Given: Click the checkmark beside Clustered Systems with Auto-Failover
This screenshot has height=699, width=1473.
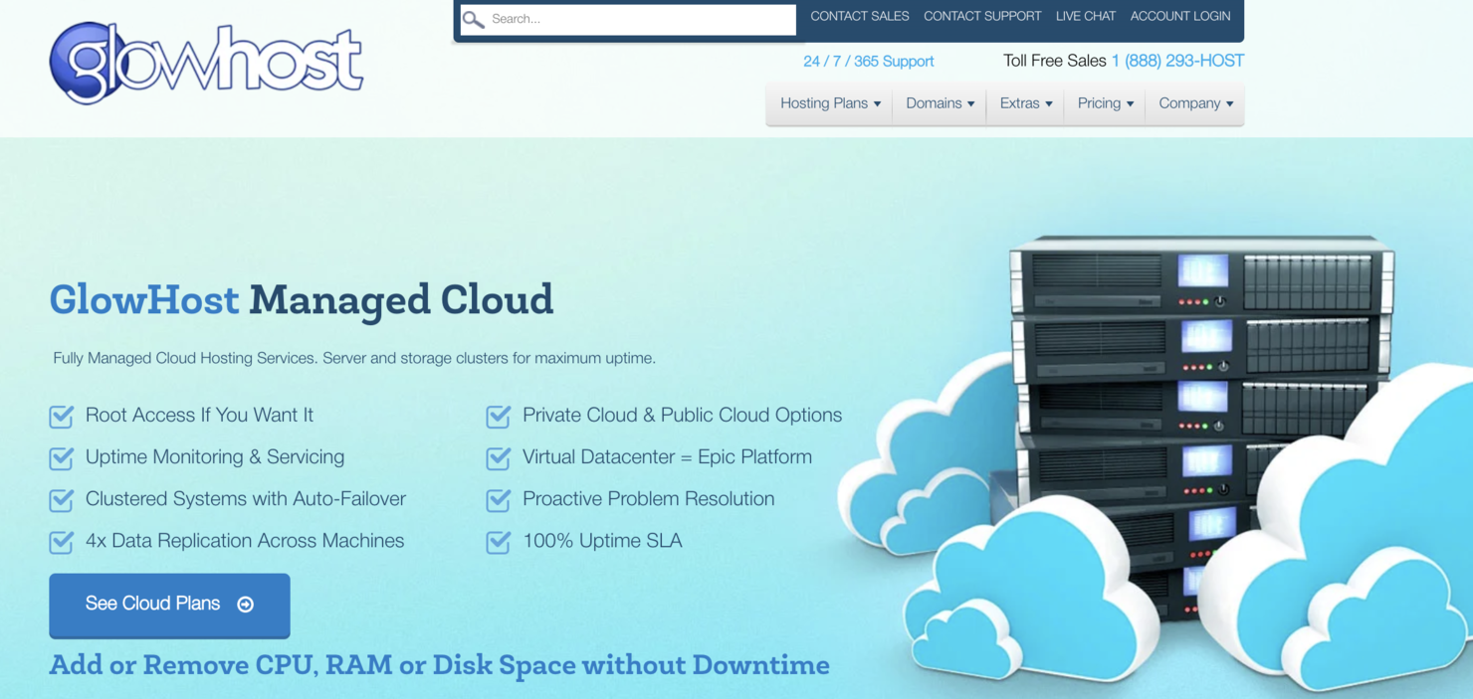Looking at the screenshot, I should coord(61,500).
